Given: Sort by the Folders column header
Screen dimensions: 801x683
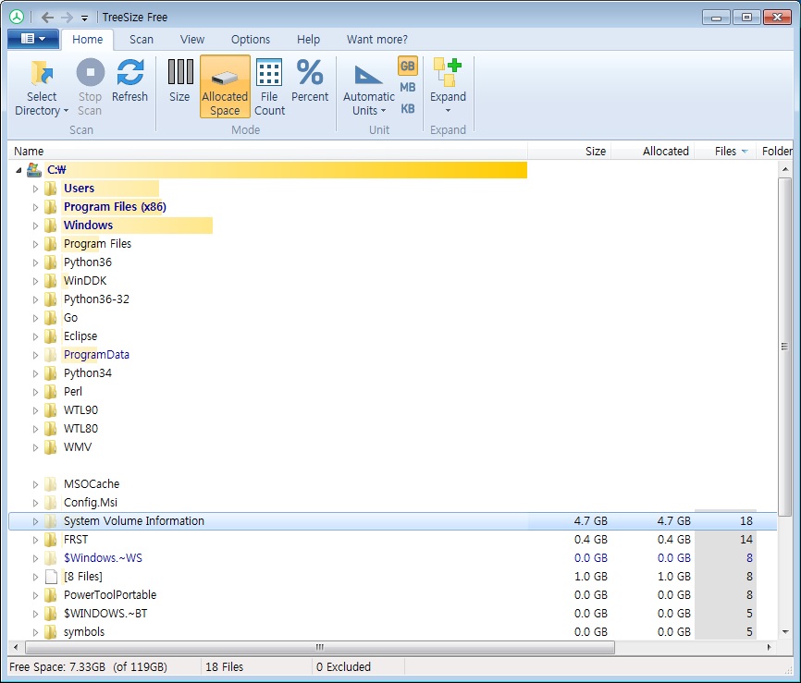Looking at the screenshot, I should (x=775, y=151).
